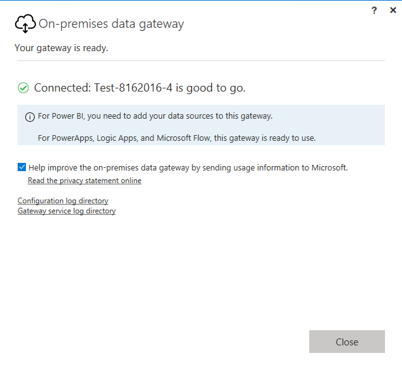
Task: Click the green connected checkmark icon
Action: (23, 88)
